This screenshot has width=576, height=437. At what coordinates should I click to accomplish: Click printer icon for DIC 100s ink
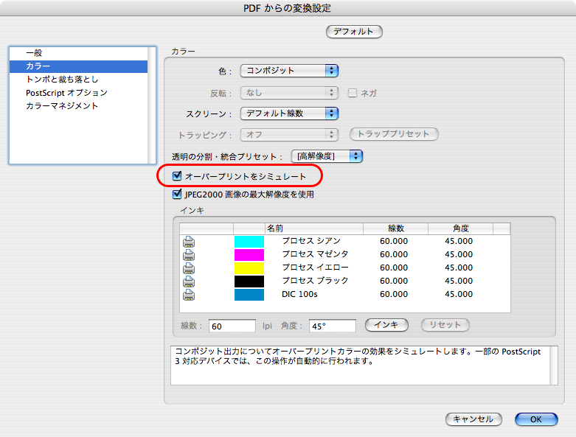tap(189, 295)
